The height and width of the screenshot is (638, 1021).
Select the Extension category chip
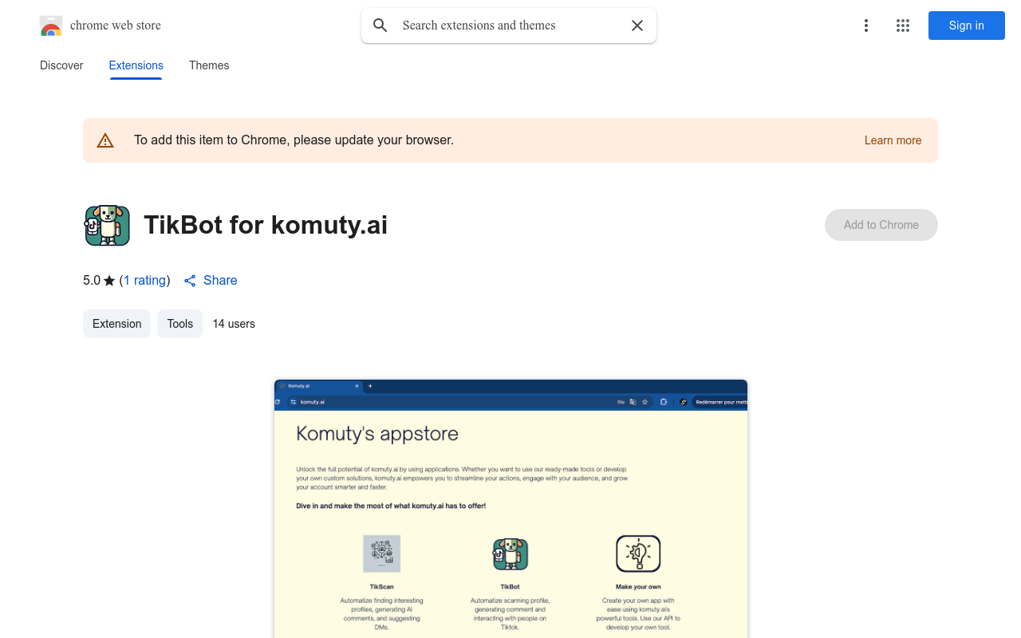(x=116, y=324)
